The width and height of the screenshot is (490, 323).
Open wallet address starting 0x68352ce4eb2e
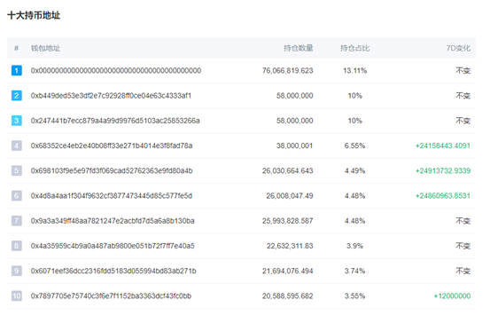coord(112,146)
